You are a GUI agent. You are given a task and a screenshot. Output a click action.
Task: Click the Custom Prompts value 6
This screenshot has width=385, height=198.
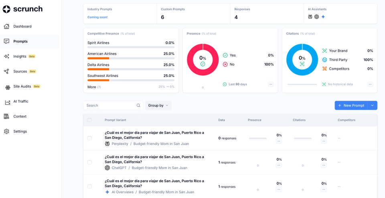[x=162, y=17]
